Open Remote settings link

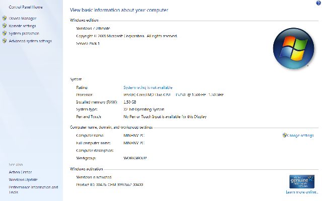point(22,26)
